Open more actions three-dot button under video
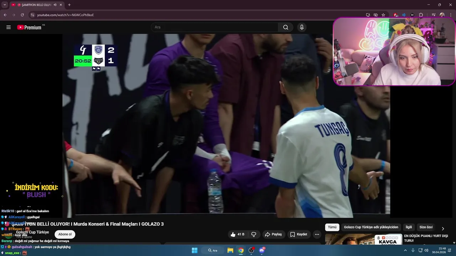Viewport: 456px width, 256px height. (317, 234)
